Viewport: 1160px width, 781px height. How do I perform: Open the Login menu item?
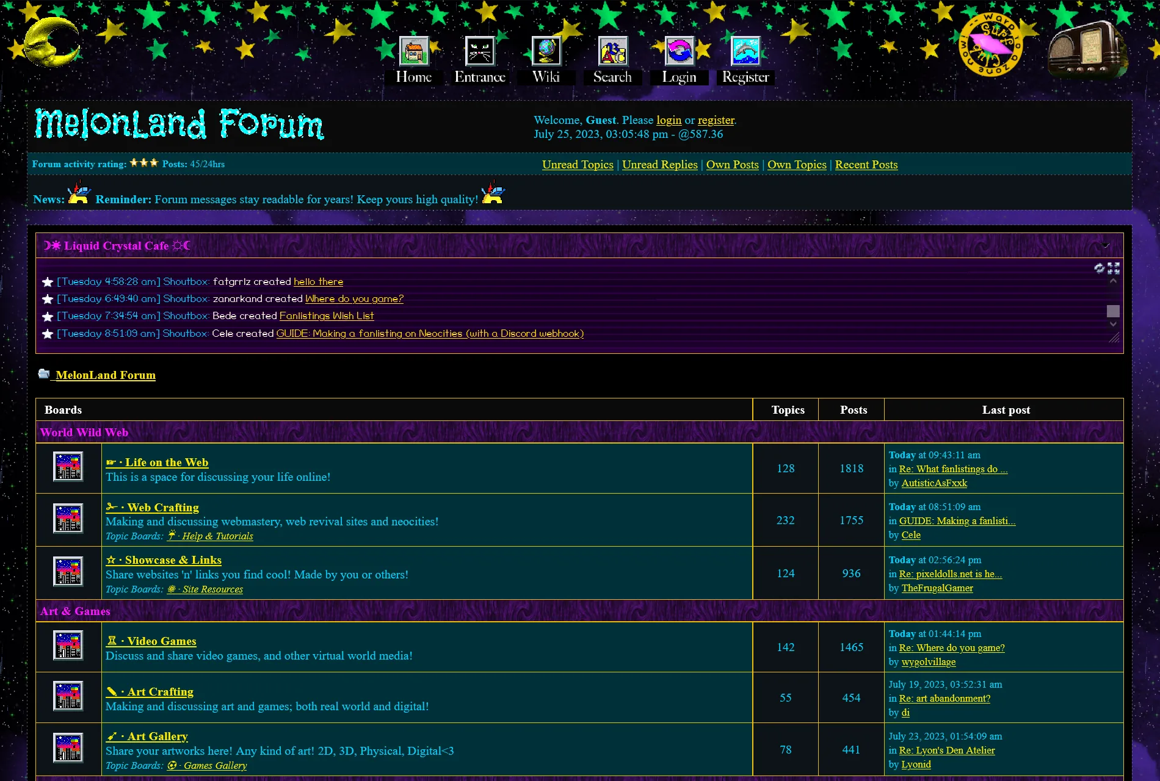679,77
